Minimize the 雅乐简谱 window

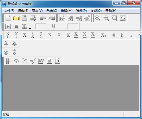[x=117, y=3]
